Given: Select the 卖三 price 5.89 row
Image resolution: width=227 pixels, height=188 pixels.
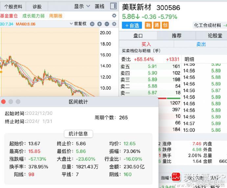Looking at the screenshot, I should (x=150, y=80).
